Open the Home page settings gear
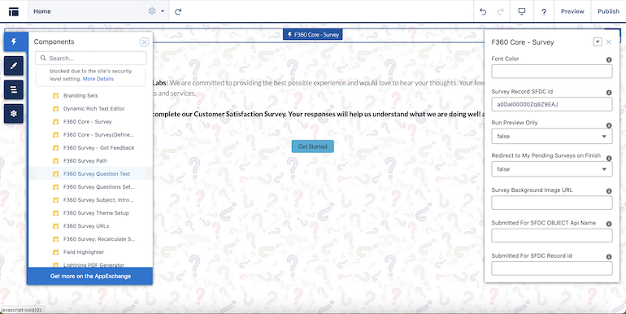This screenshot has width=626, height=314. pyautogui.click(x=152, y=11)
